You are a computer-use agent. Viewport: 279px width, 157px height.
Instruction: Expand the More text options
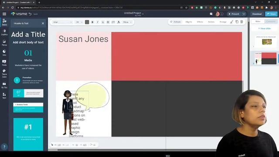tap(127, 22)
